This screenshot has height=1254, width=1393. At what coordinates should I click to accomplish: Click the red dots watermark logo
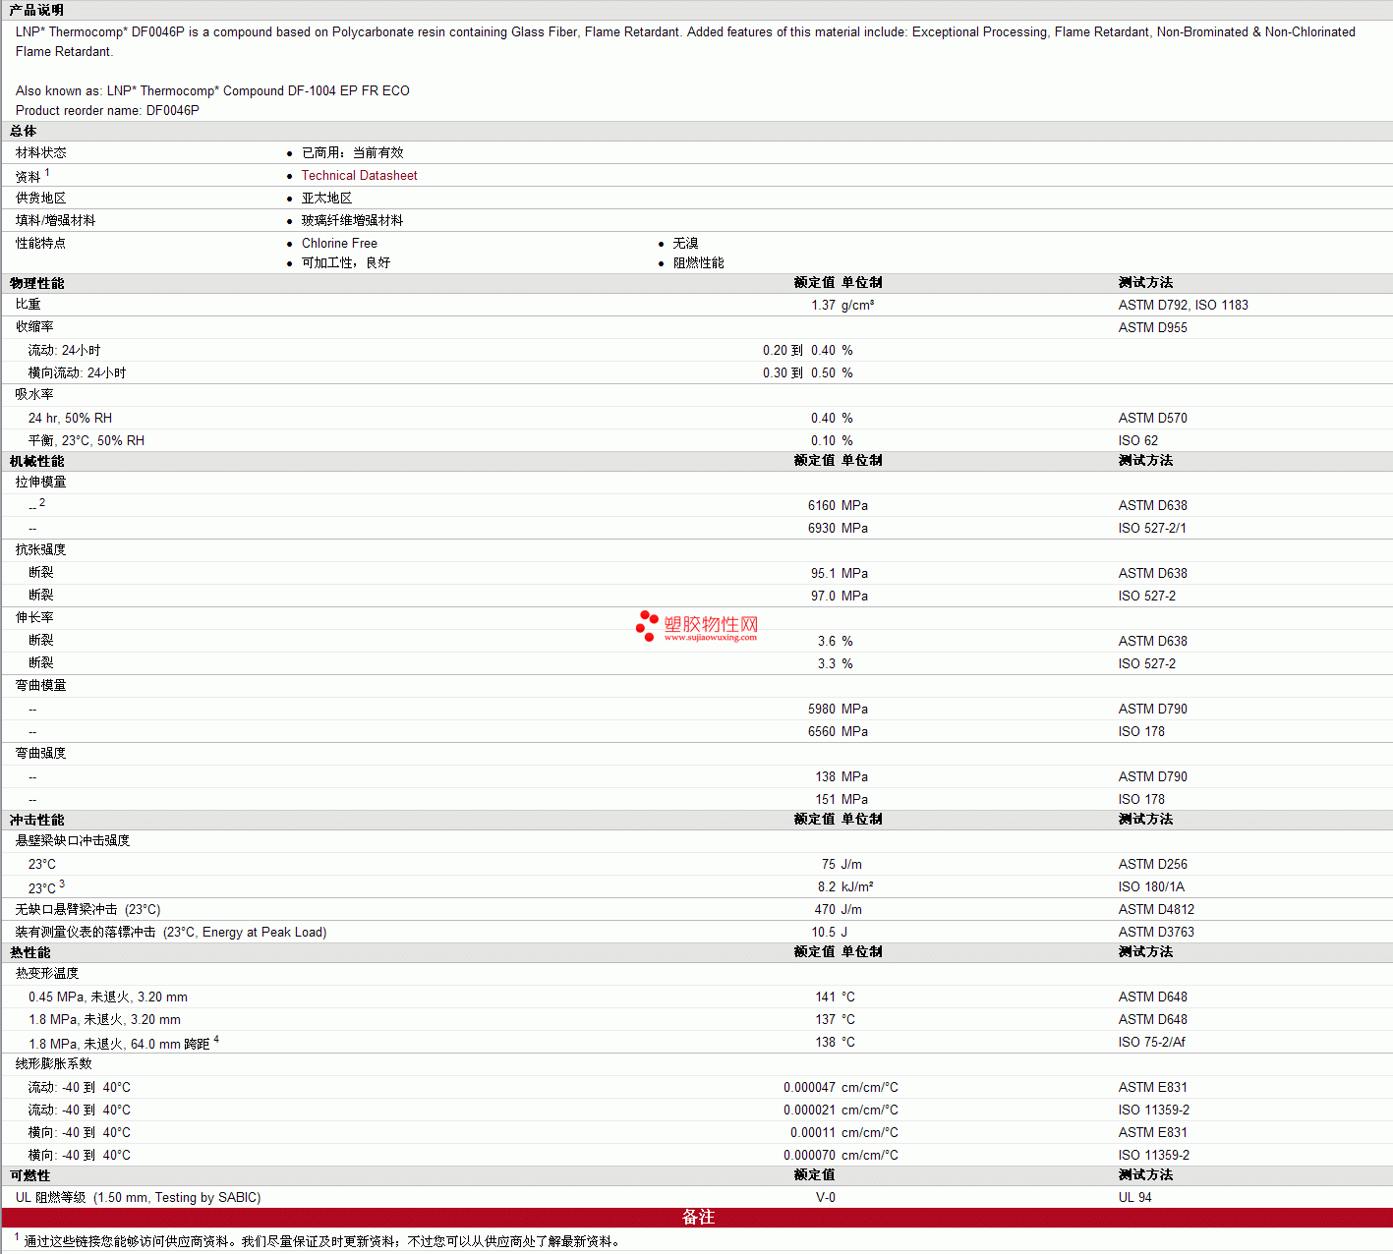[x=647, y=626]
